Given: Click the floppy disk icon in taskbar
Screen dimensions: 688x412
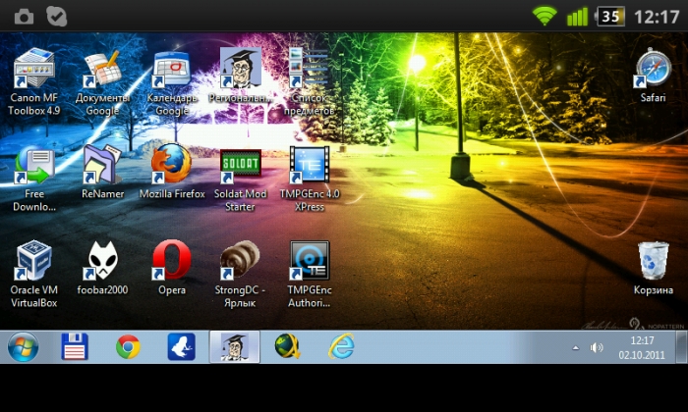Looking at the screenshot, I should 75,346.
